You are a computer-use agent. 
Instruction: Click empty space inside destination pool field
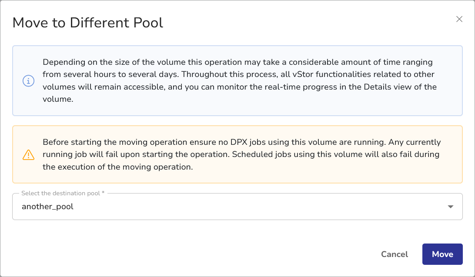(261, 207)
